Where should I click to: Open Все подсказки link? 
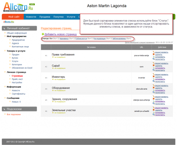point(14,114)
